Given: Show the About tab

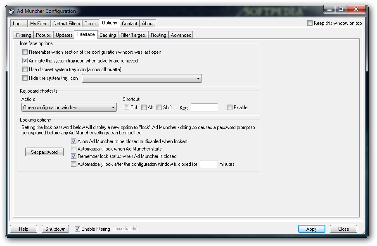Looking at the screenshot, I should [148, 23].
